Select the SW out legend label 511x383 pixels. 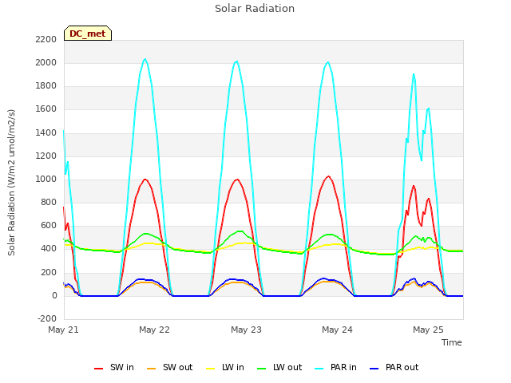(177, 367)
